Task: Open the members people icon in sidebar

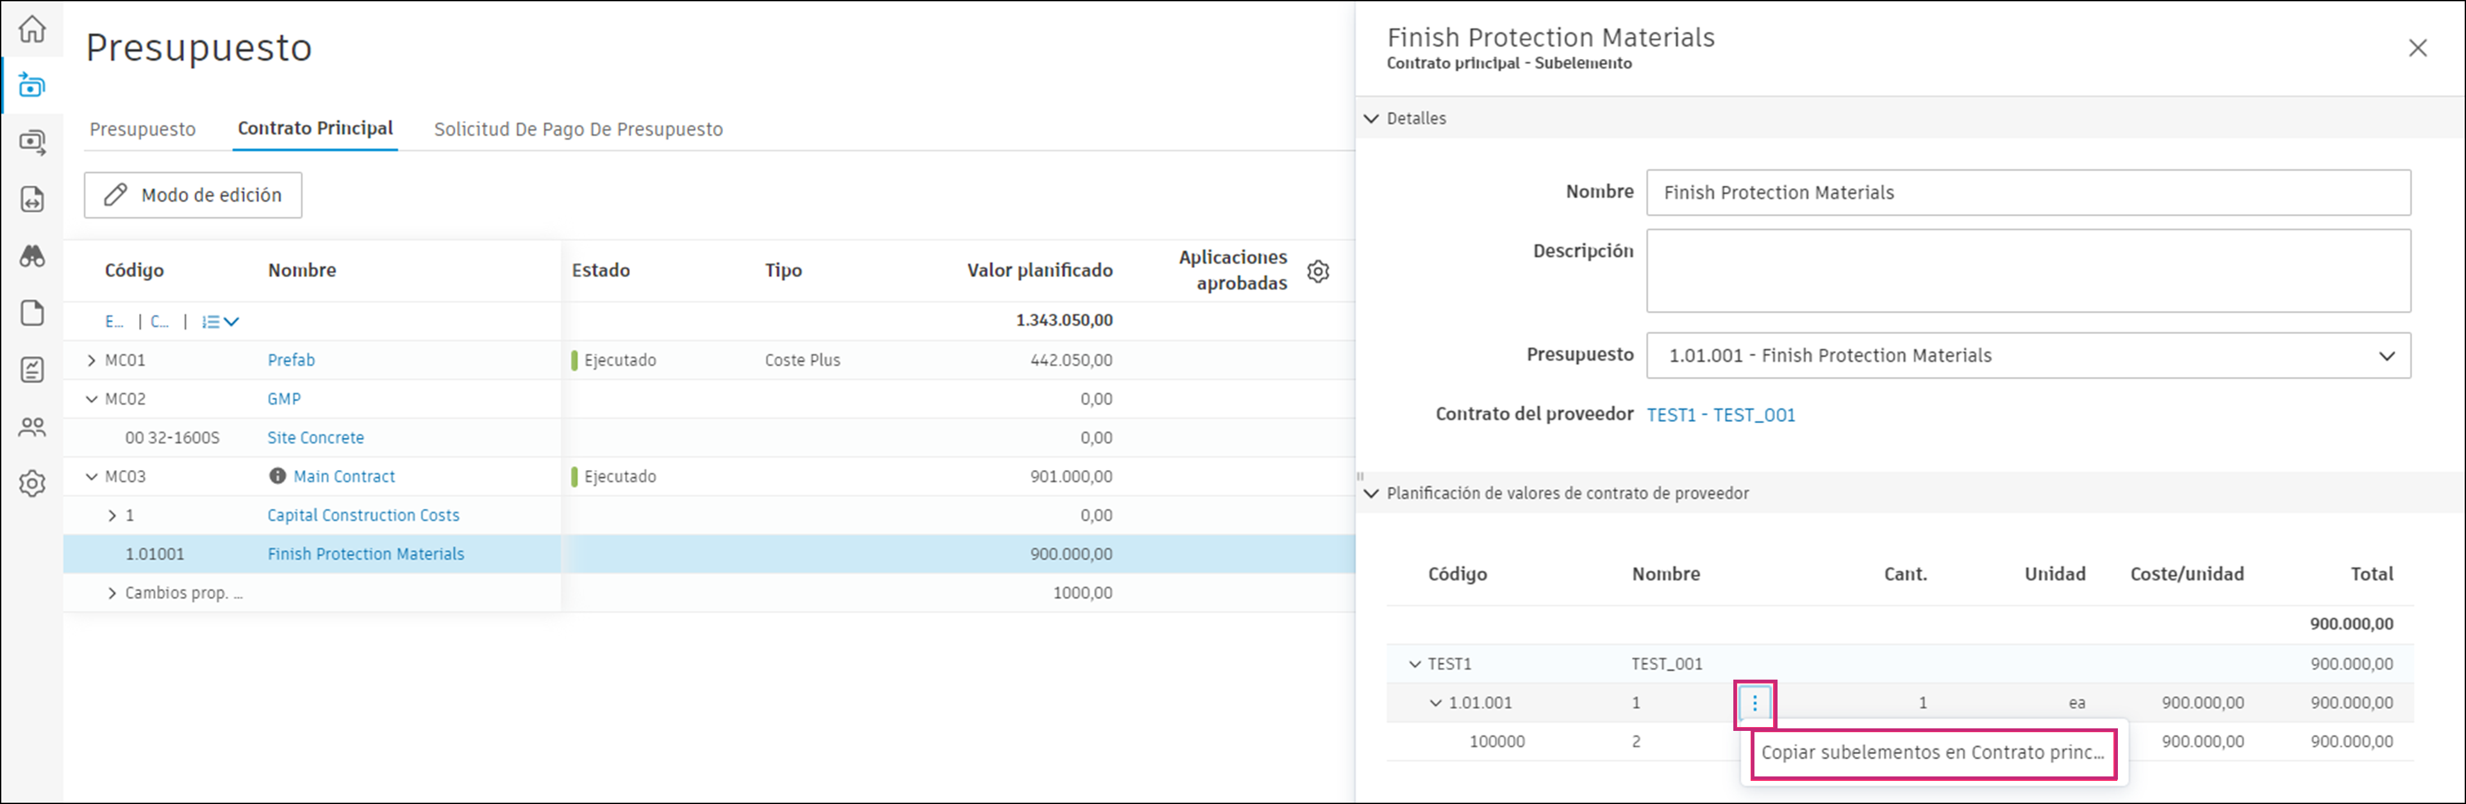Action: click(33, 427)
